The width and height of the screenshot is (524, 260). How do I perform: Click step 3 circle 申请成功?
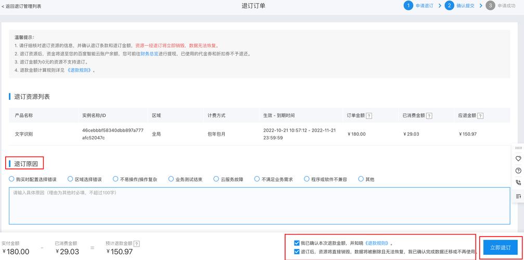tap(490, 6)
